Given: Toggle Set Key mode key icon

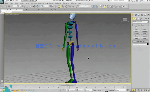Looking at the screenshot, I should (106, 91).
